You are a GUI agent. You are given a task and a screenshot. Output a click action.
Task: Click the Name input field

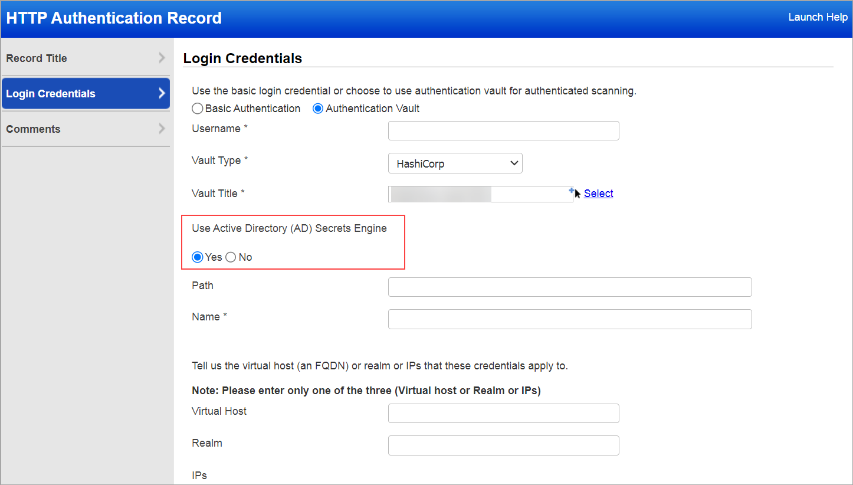point(570,319)
